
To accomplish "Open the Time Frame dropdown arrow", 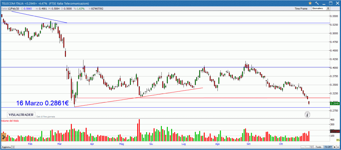I will pyautogui.click(x=328, y=8).
